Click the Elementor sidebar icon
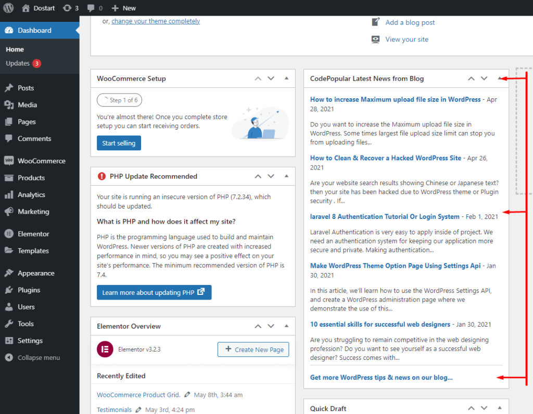The width and height of the screenshot is (533, 414). [9, 234]
